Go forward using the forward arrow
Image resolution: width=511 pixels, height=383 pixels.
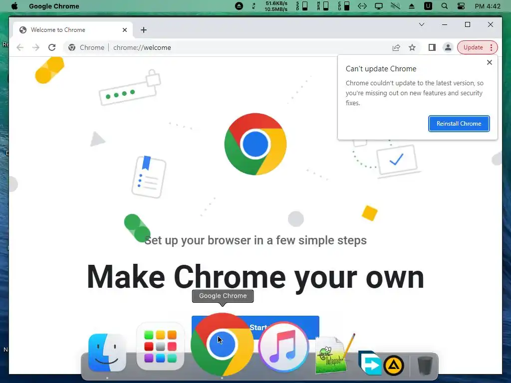(36, 47)
